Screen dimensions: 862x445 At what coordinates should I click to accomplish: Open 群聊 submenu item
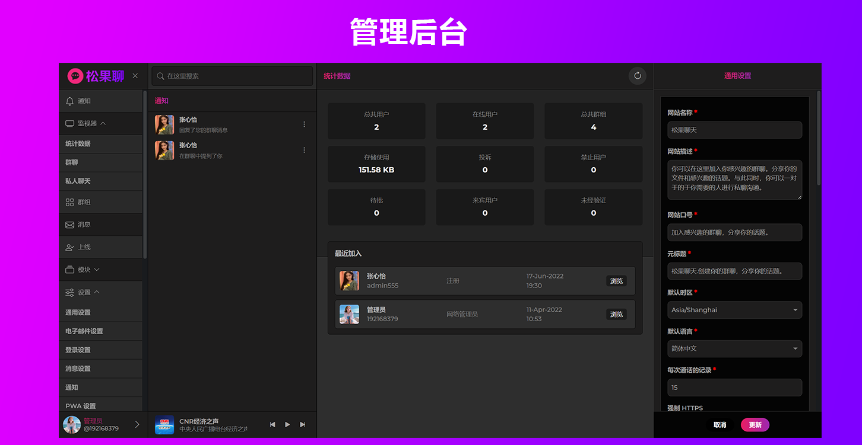coord(101,162)
